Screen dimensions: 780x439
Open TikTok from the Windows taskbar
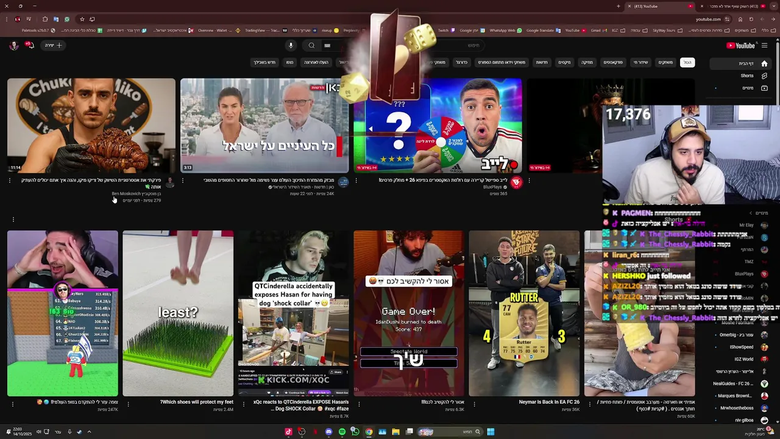click(288, 432)
